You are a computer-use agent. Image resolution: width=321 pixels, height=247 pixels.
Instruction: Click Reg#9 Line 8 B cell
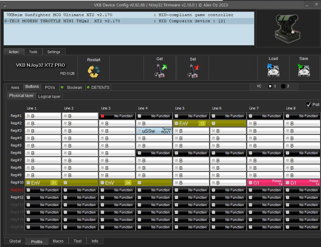click(302, 175)
